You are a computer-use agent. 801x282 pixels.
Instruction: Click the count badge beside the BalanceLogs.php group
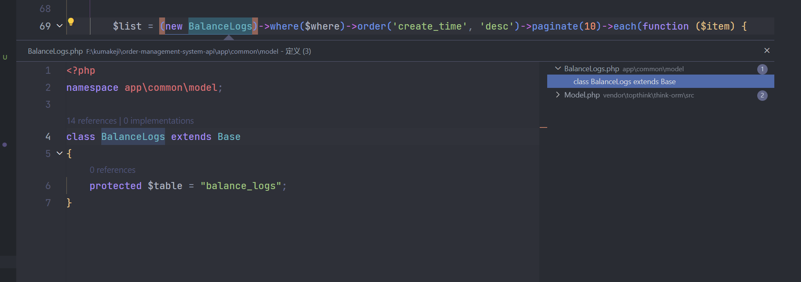point(762,69)
